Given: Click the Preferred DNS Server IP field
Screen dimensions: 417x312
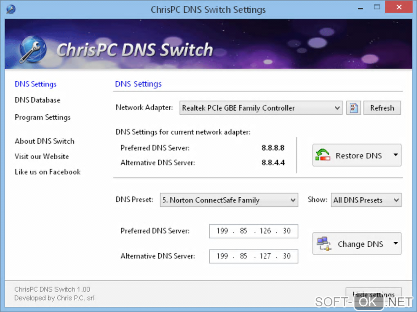Looking at the screenshot, I should [253, 231].
